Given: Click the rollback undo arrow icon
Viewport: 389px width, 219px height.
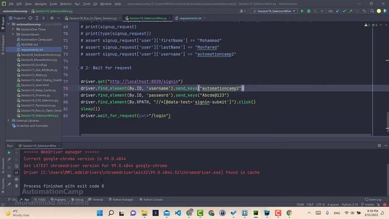Looking at the screenshot, I should (x=364, y=11).
